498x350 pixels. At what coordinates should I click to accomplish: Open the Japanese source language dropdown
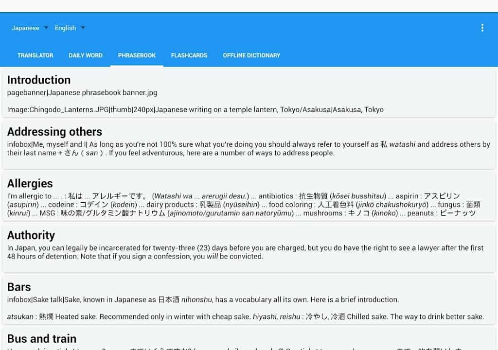[x=30, y=28]
